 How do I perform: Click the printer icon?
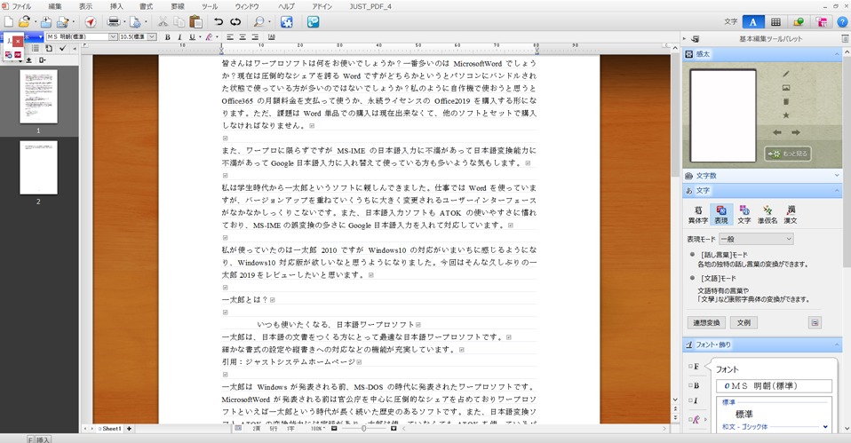click(x=114, y=21)
